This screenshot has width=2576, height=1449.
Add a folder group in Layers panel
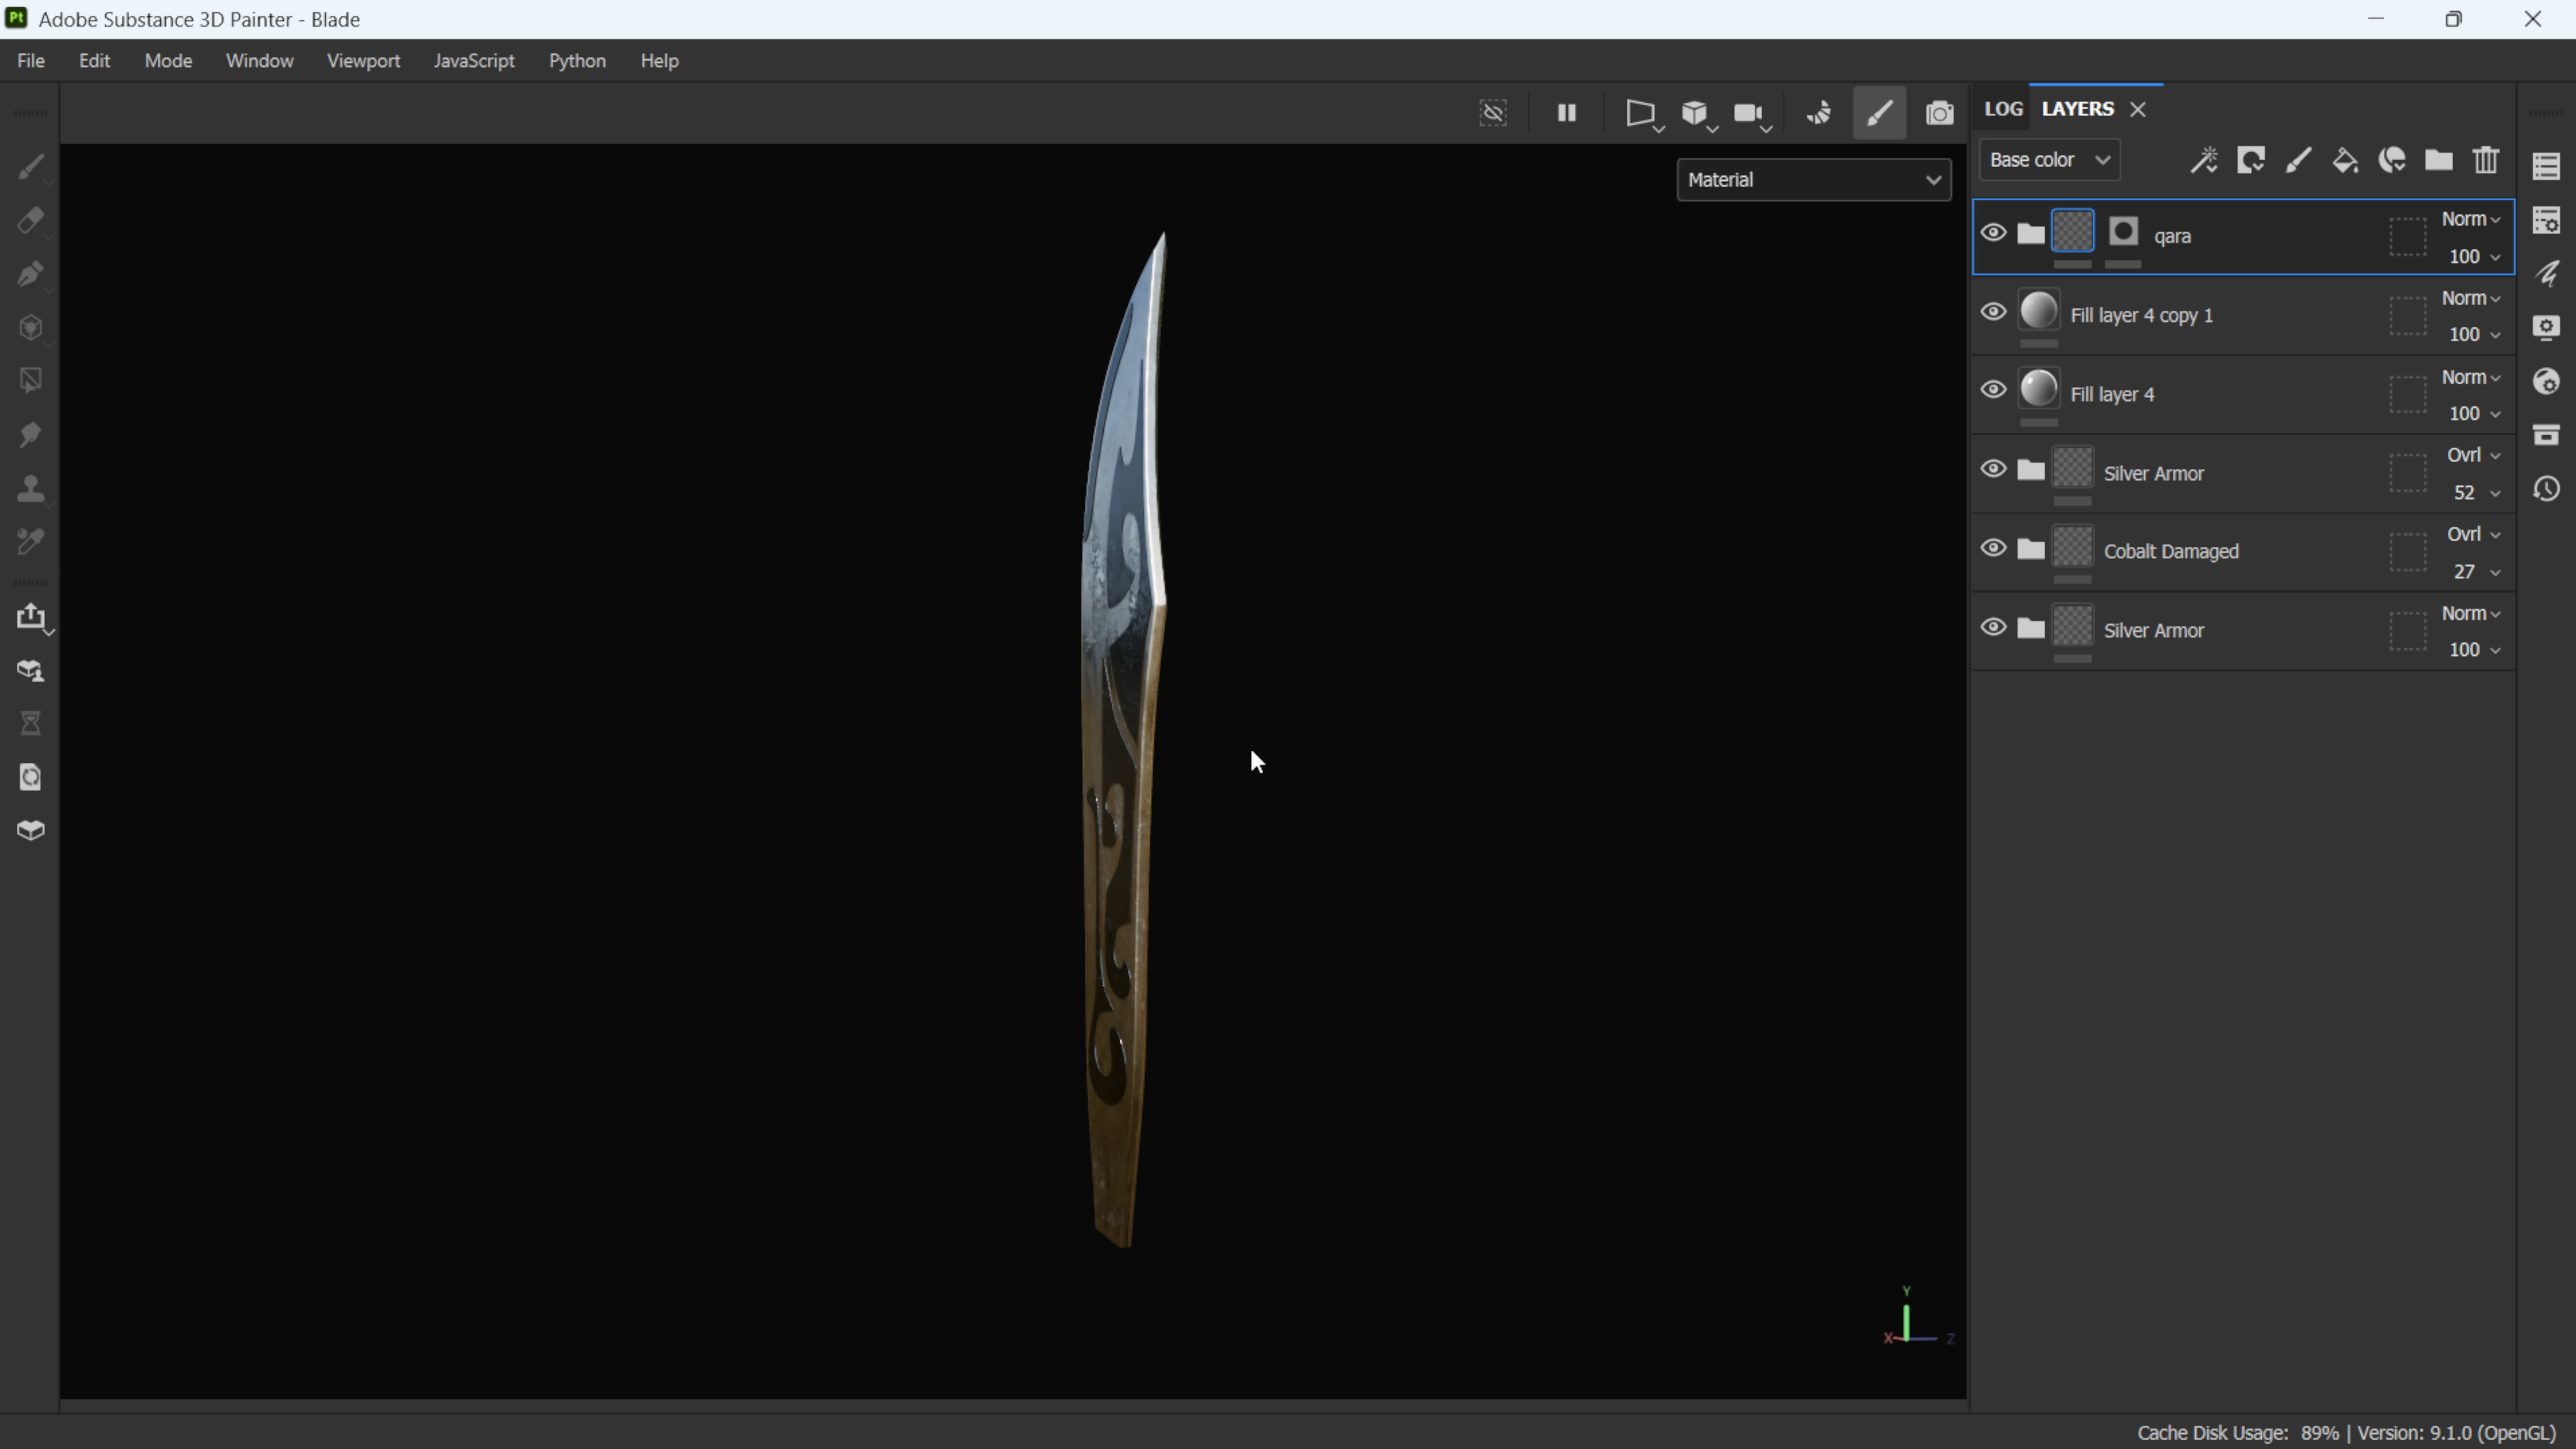[x=2439, y=160]
